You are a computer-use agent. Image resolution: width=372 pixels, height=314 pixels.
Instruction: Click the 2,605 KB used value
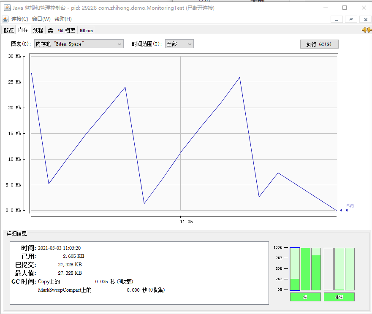pyautogui.click(x=73, y=256)
